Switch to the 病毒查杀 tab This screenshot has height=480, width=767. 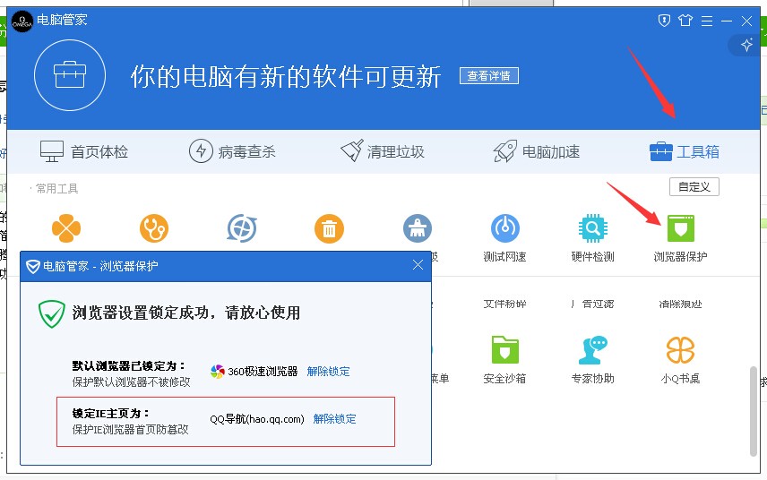(232, 151)
